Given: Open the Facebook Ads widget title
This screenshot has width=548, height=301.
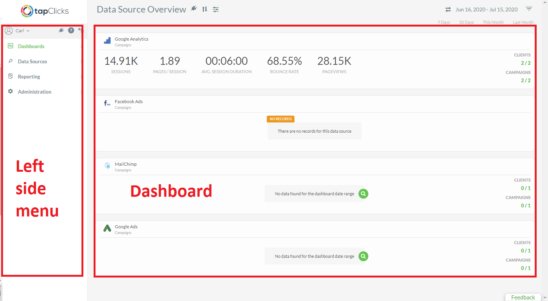Looking at the screenshot, I should [x=129, y=102].
